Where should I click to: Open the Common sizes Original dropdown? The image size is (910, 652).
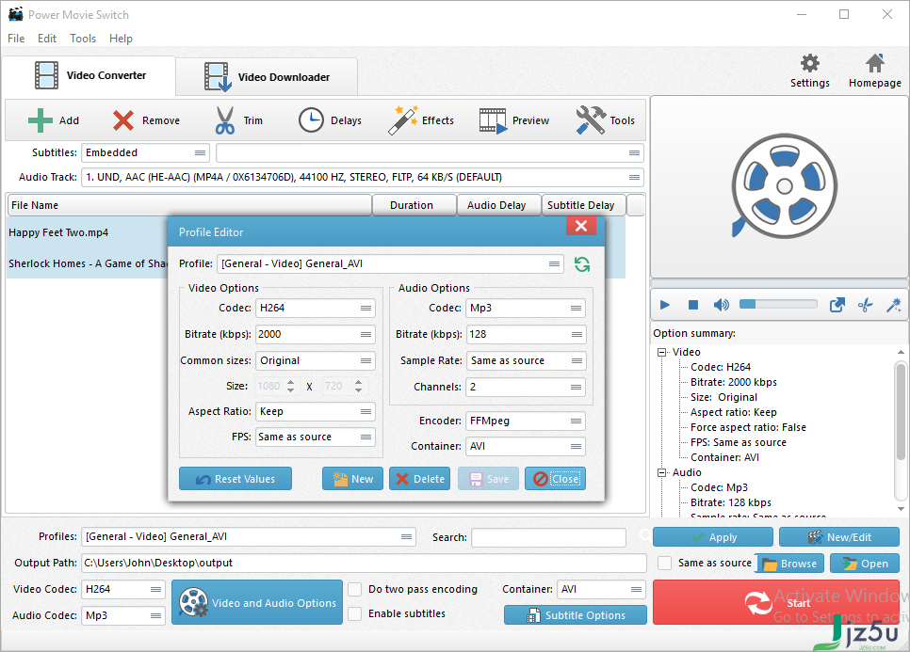coord(316,360)
